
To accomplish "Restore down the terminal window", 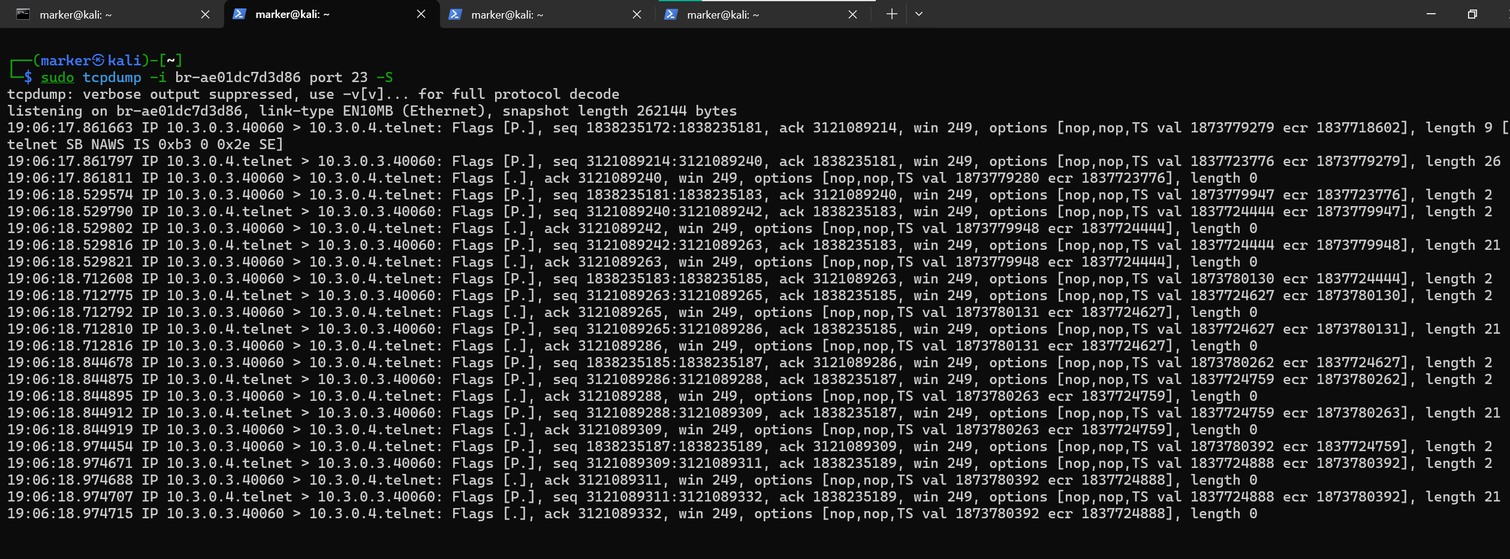I will tap(1472, 14).
